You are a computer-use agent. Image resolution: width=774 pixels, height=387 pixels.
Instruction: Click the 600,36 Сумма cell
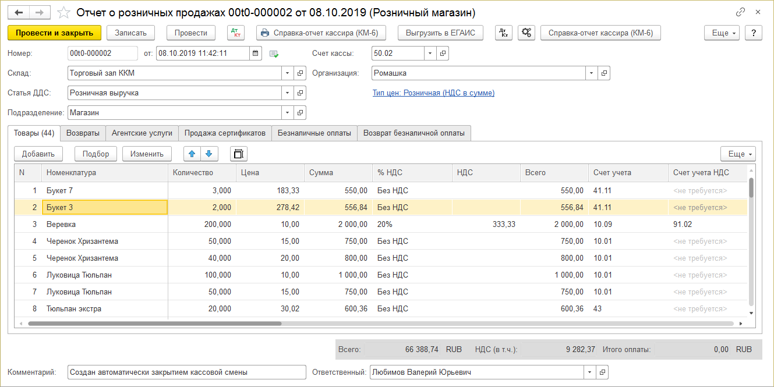coord(338,309)
